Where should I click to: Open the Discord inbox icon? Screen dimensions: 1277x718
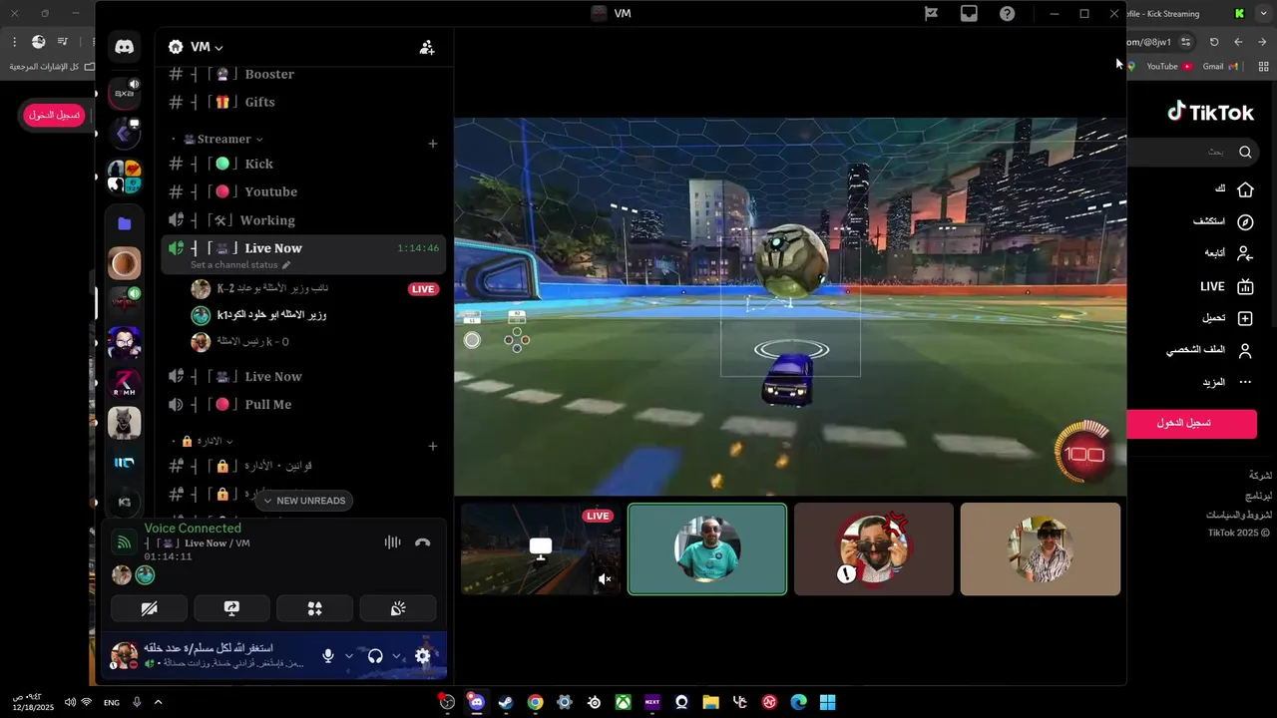[x=969, y=13]
